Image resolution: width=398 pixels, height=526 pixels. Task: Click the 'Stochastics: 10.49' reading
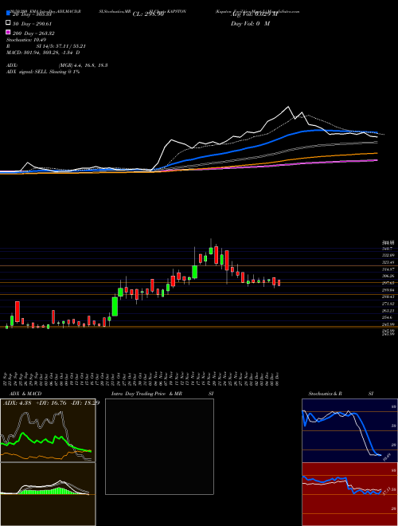26,40
